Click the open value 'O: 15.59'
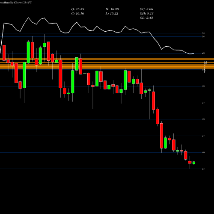214x214 pixels. pos(78,9)
